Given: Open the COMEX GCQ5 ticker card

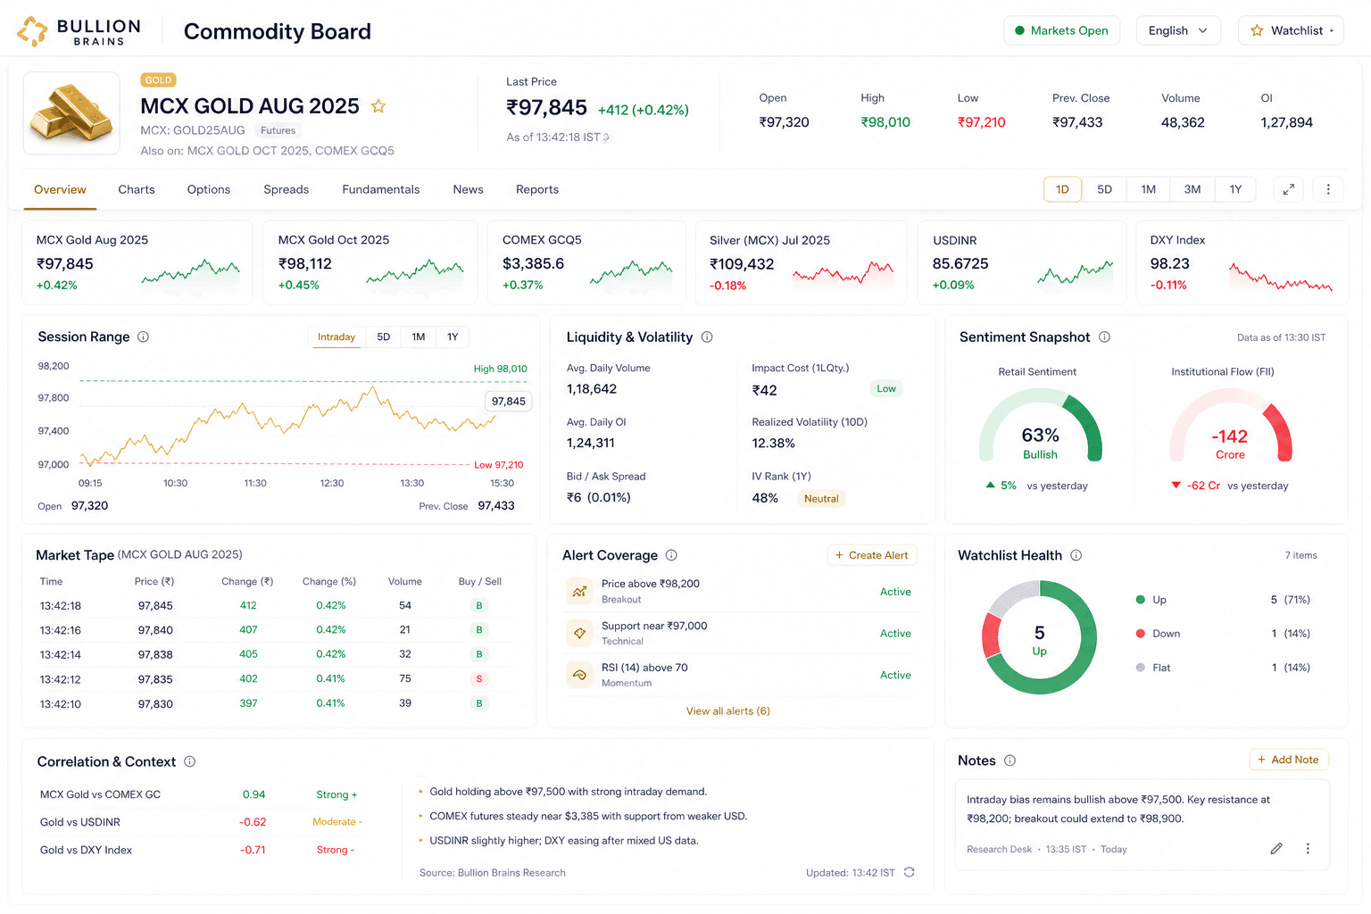Looking at the screenshot, I should tap(587, 262).
